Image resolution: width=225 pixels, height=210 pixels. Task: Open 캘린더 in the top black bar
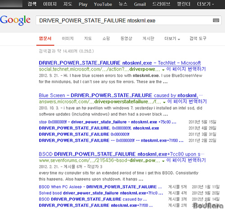click(184, 4)
